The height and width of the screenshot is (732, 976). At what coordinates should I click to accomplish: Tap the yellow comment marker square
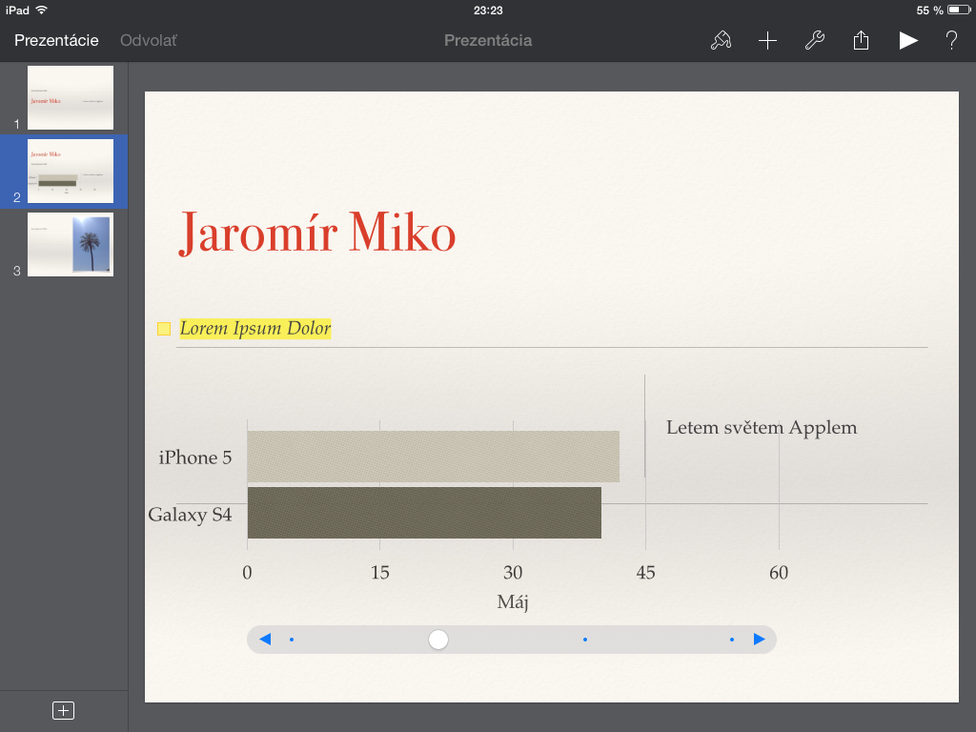[164, 329]
